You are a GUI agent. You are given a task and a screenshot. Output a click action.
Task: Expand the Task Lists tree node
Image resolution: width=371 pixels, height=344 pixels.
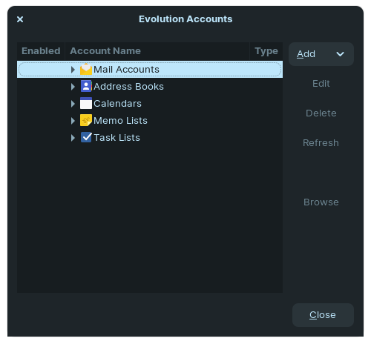click(x=73, y=138)
